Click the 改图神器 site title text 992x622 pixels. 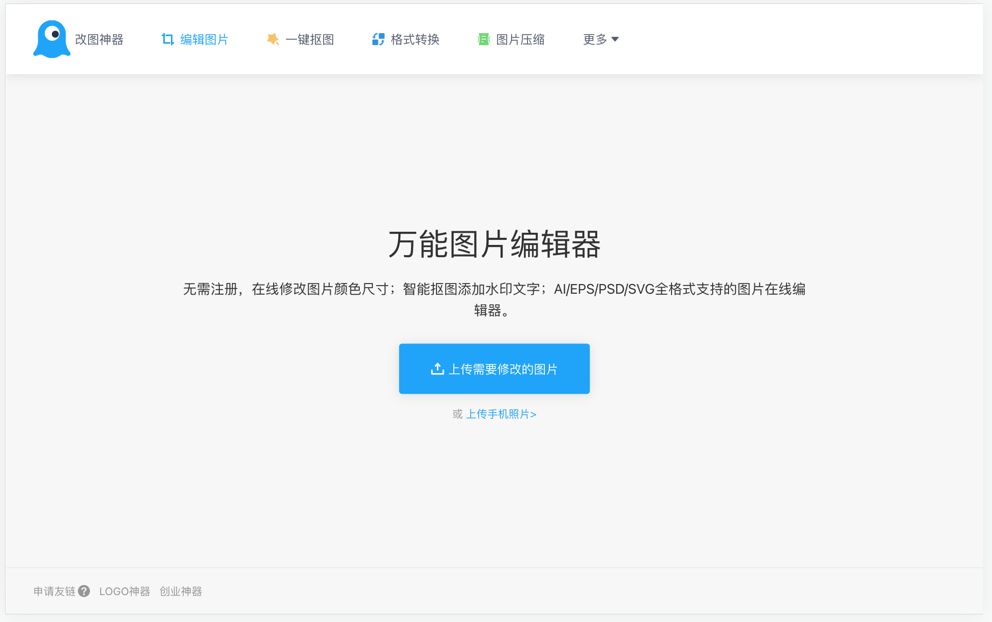pos(99,39)
